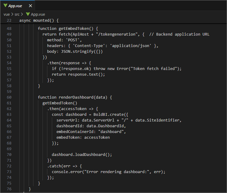Click line number 48
Screen dimensions: 227x193
[x=9, y=29]
